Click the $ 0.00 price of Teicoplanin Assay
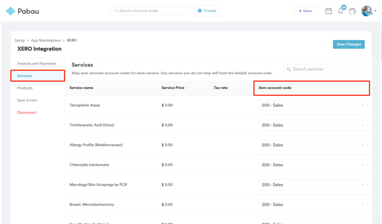The image size is (382, 224). coord(167,105)
